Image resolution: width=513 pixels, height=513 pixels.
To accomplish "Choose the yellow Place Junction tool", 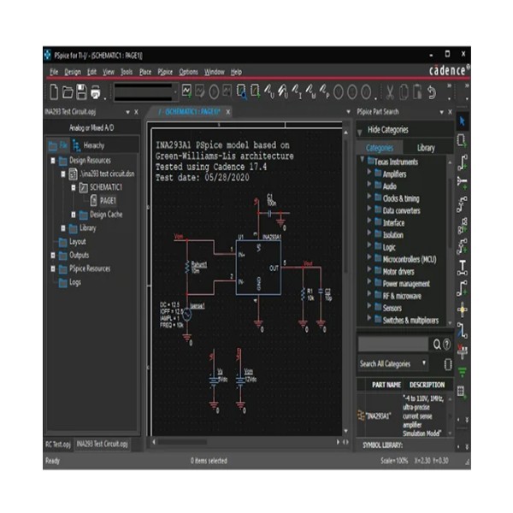I will pyautogui.click(x=462, y=310).
